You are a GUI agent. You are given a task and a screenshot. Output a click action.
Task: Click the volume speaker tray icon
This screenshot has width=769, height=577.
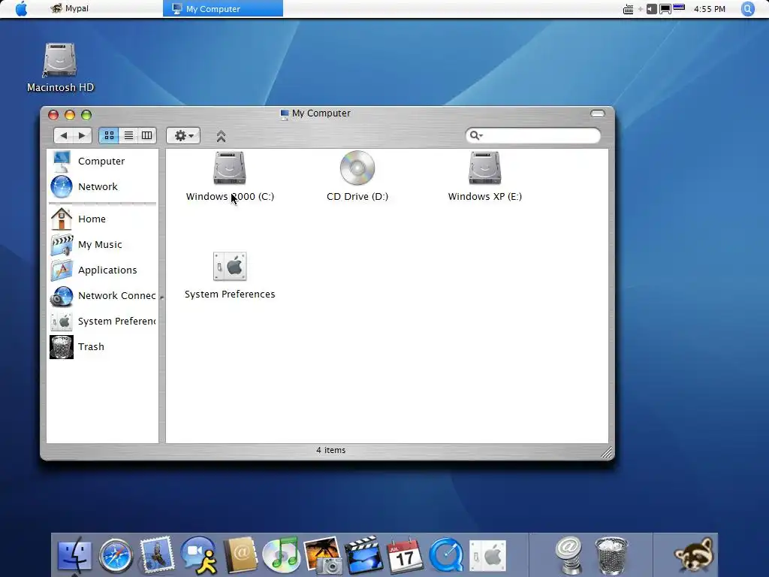tap(651, 9)
